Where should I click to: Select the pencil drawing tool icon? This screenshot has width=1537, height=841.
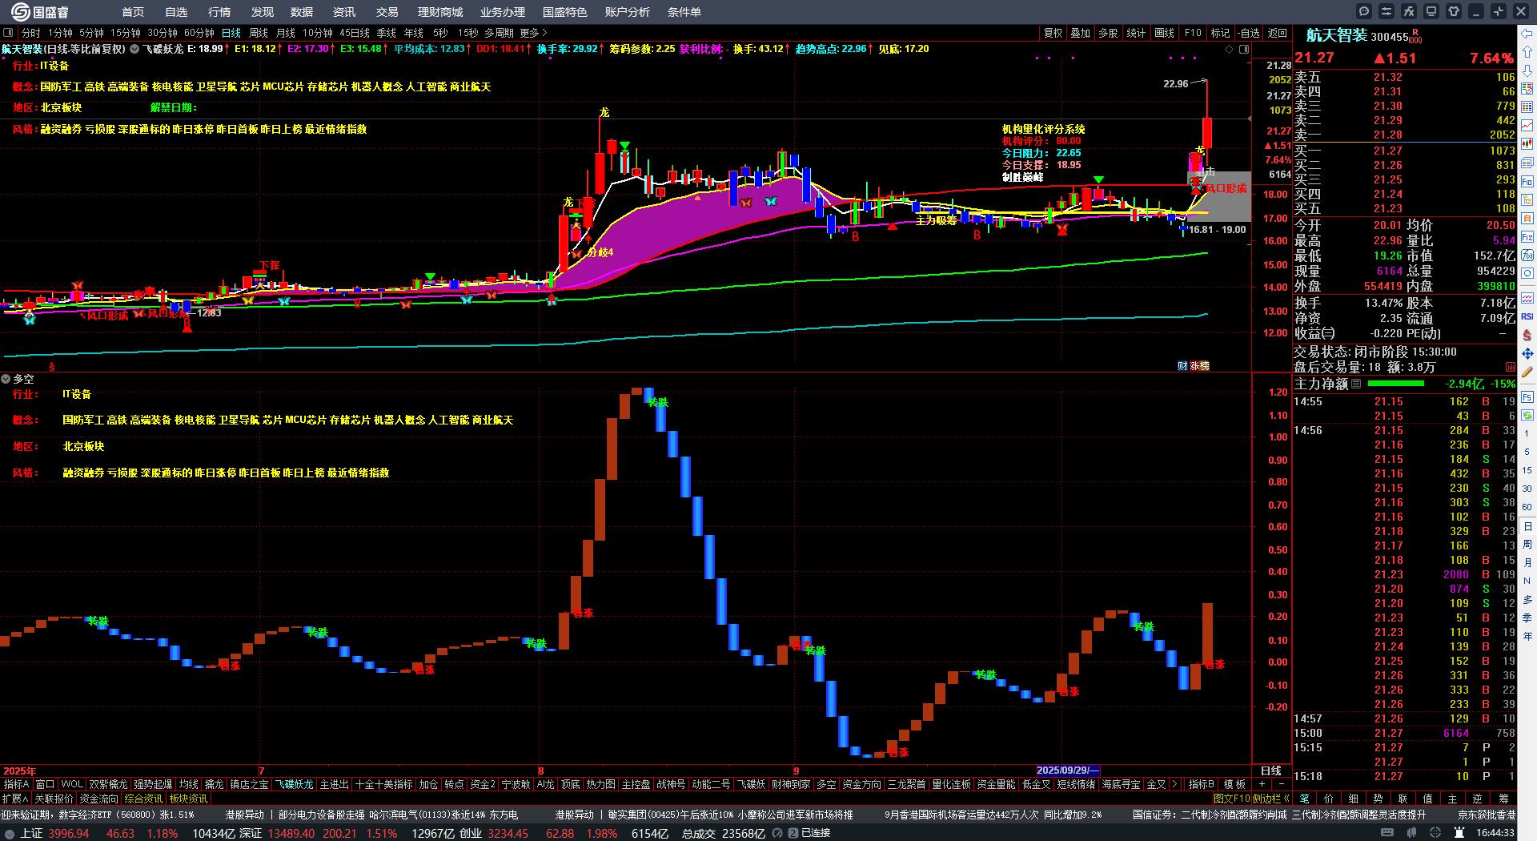(x=1527, y=372)
